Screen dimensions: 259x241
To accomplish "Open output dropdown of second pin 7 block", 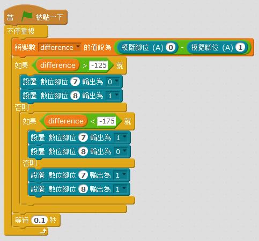I will point(121,138).
